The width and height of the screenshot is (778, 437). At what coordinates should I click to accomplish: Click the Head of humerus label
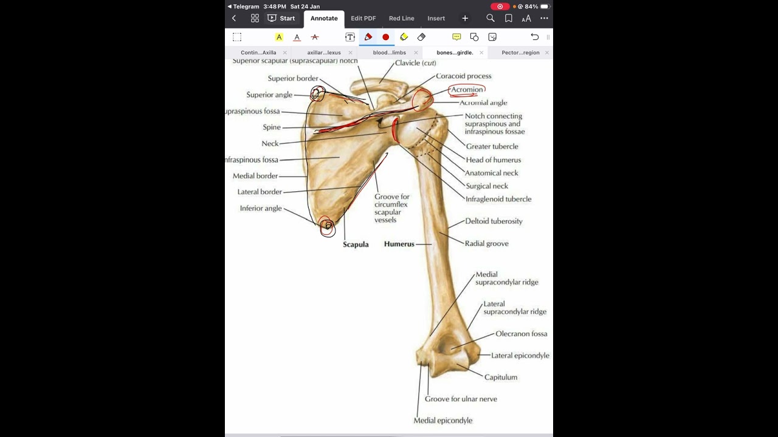coord(494,160)
